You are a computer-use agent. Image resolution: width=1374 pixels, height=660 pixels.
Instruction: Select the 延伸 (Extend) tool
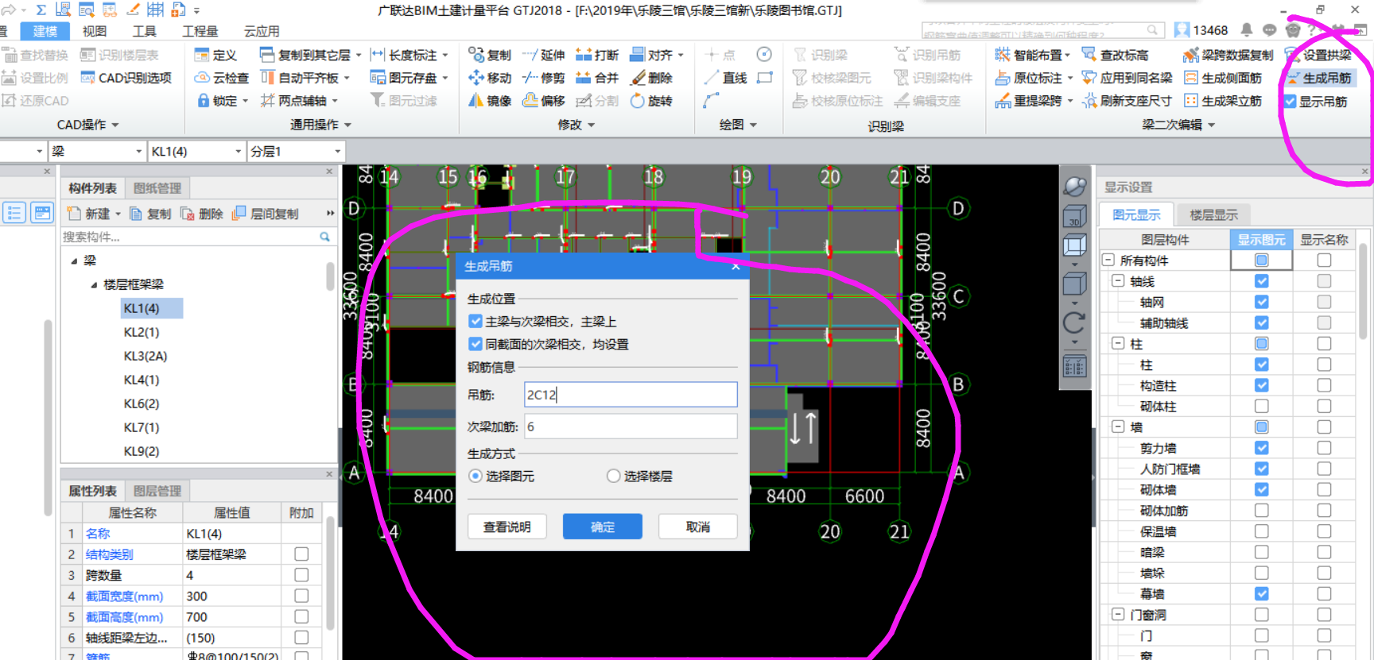pos(544,55)
